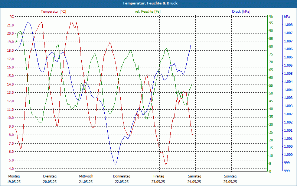297x186 pixels.
Task: Click the date '21.05.25'
Action: click(86, 182)
